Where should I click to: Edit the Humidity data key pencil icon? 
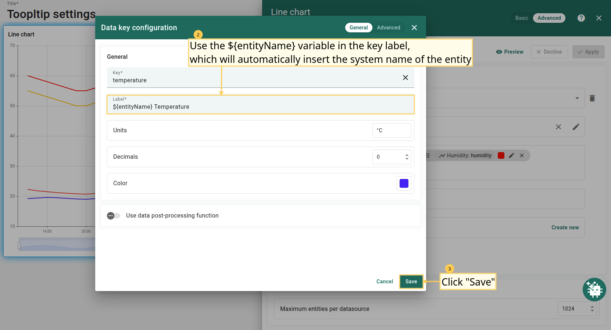511,155
